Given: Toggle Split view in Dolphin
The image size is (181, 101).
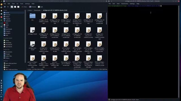Looking at the screenshot, I should pyautogui.click(x=40, y=7).
